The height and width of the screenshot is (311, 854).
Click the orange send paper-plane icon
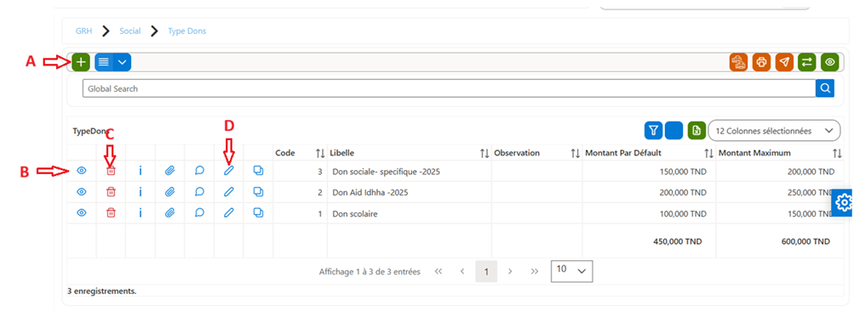(x=784, y=62)
